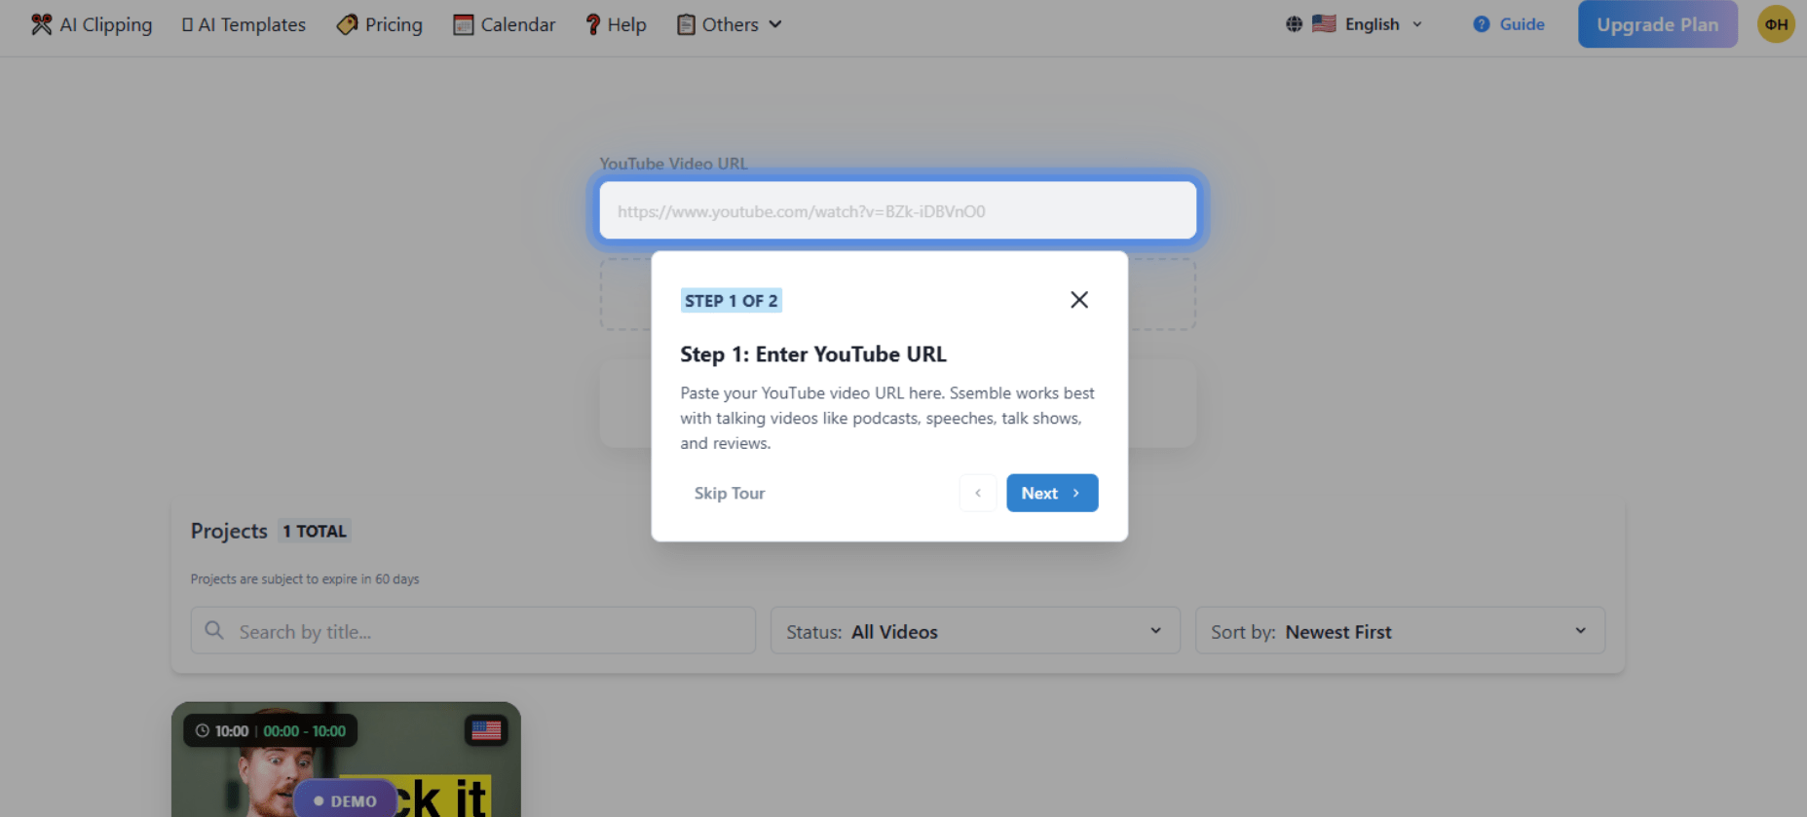Click 'Projects are subject to expire' notice
This screenshot has width=1807, height=817.
pyautogui.click(x=305, y=579)
